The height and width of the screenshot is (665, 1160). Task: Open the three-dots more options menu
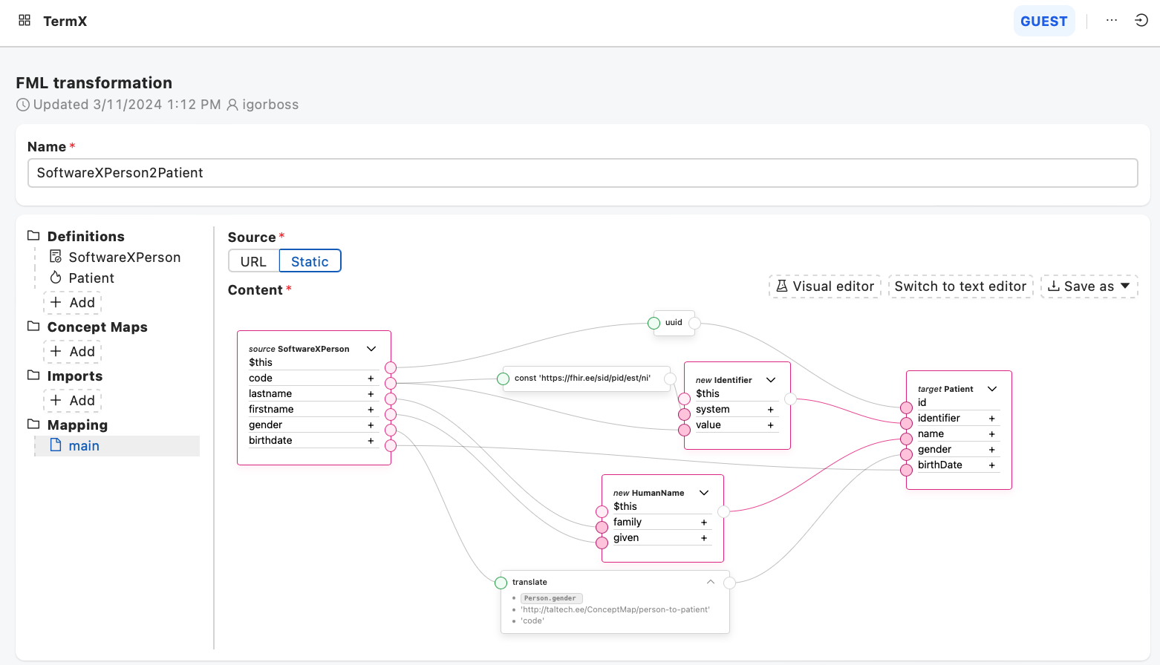1111,20
